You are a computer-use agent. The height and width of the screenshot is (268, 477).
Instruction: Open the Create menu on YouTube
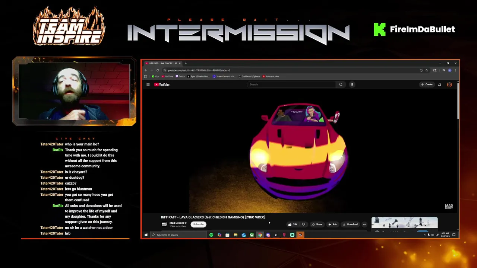tap(427, 84)
